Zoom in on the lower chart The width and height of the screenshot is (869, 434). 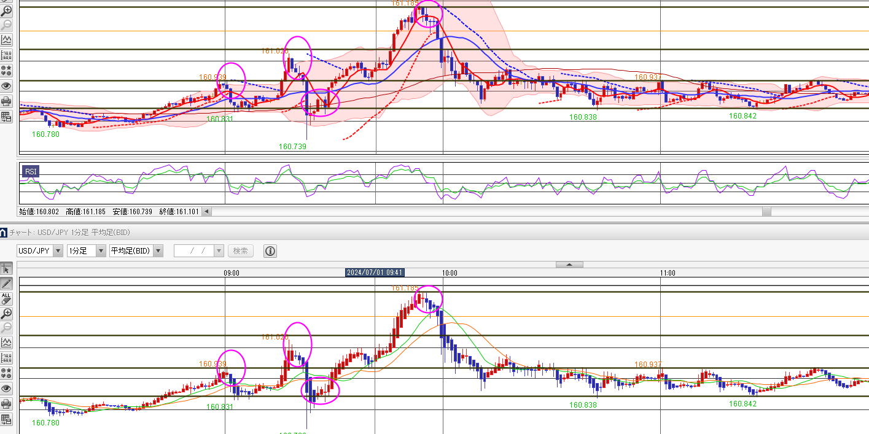click(6, 313)
